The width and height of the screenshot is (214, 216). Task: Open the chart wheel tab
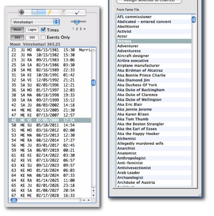point(22,13)
